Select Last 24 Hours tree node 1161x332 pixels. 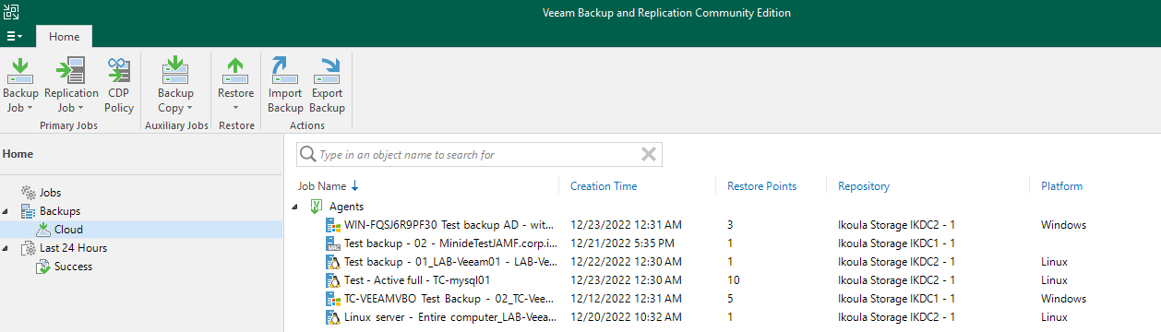click(72, 248)
